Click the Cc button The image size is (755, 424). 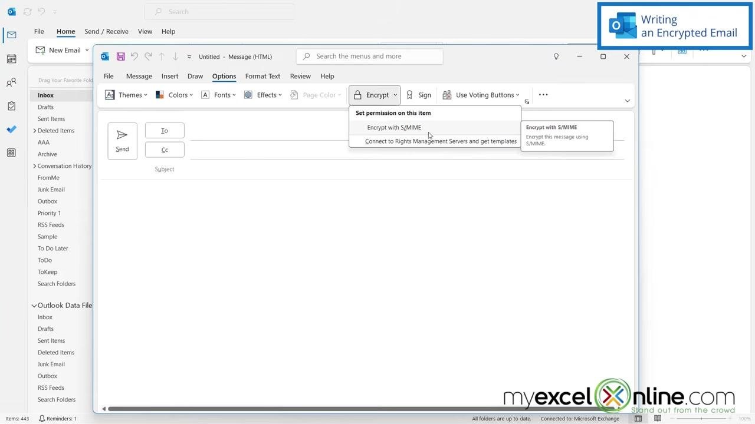coord(165,150)
